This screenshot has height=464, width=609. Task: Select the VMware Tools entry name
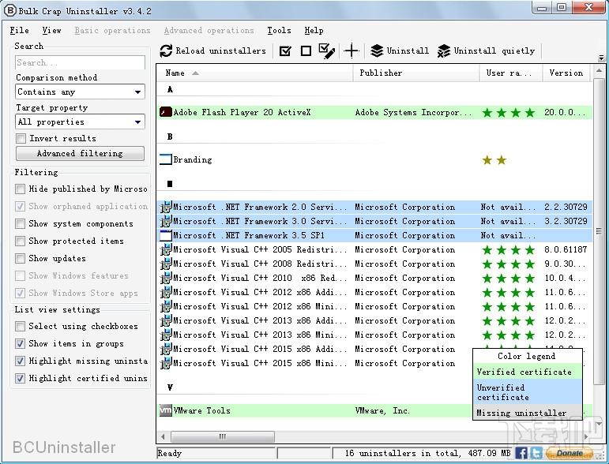201,410
